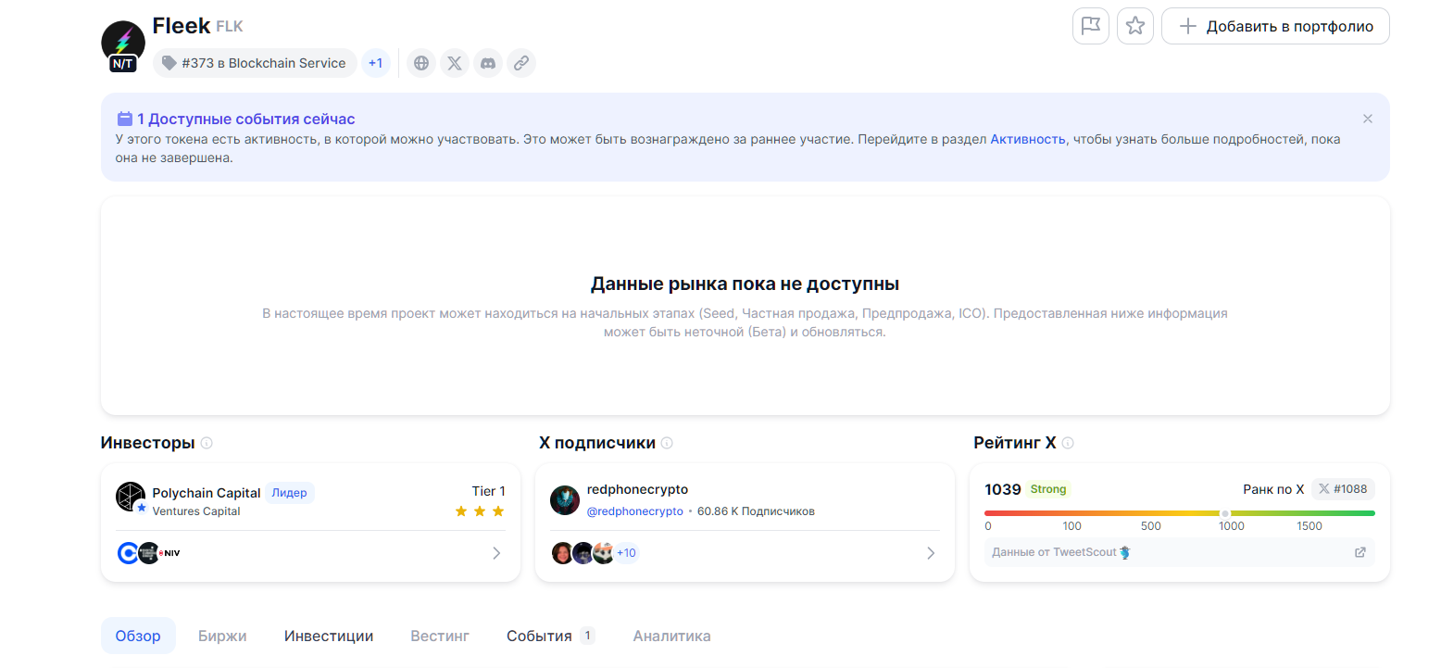The height and width of the screenshot is (668, 1441).
Task: Click the Ventures Capital subtitle
Action: point(196,511)
